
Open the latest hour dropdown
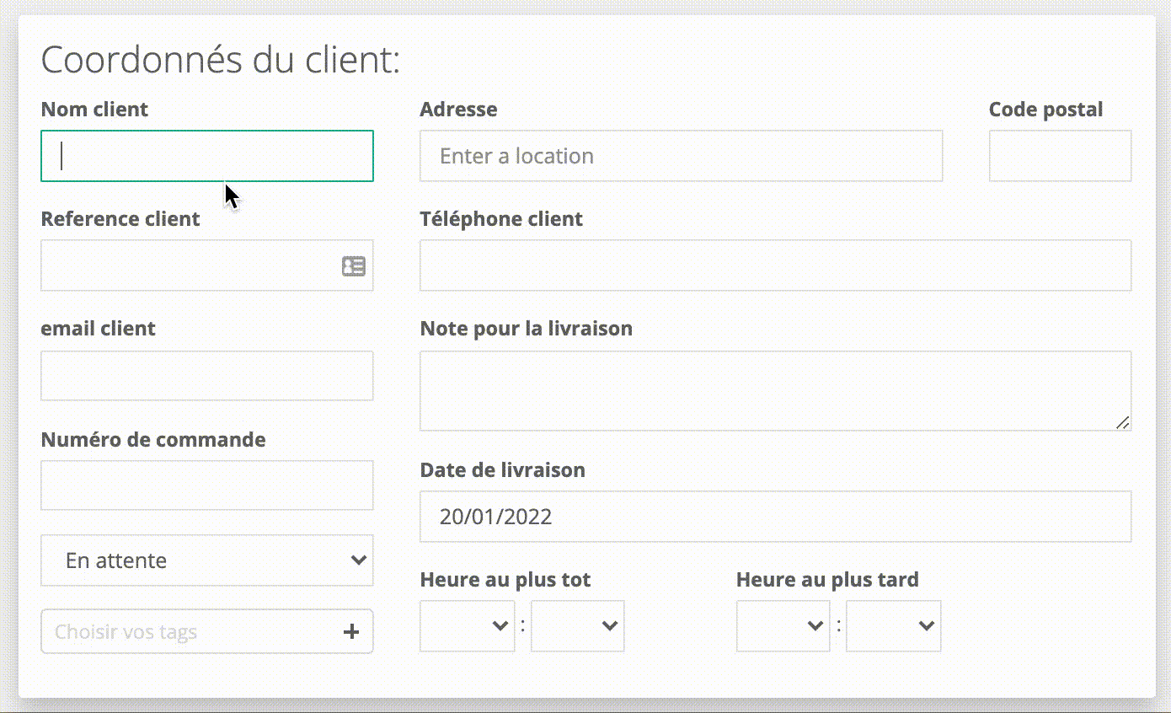783,625
